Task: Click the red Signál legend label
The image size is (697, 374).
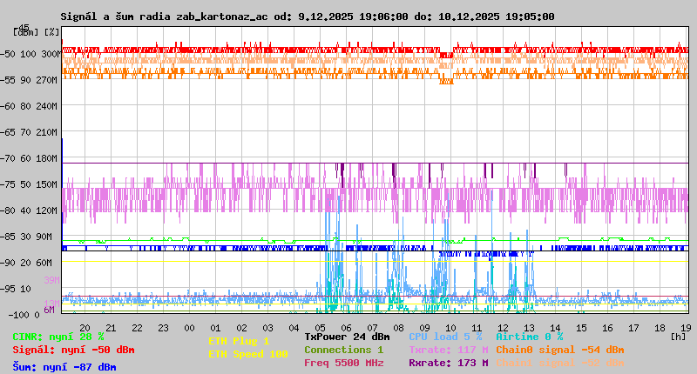Action: point(73,350)
